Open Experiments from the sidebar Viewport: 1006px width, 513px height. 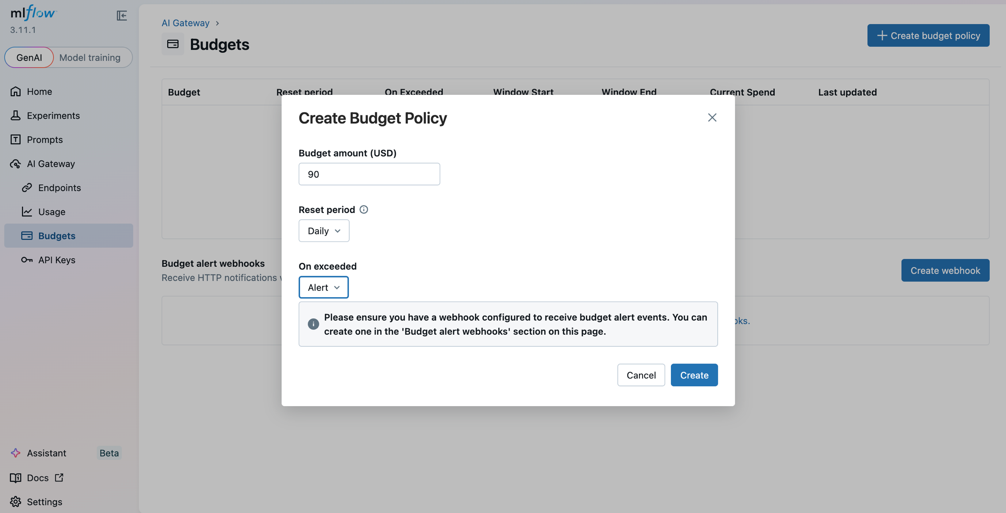(x=53, y=115)
